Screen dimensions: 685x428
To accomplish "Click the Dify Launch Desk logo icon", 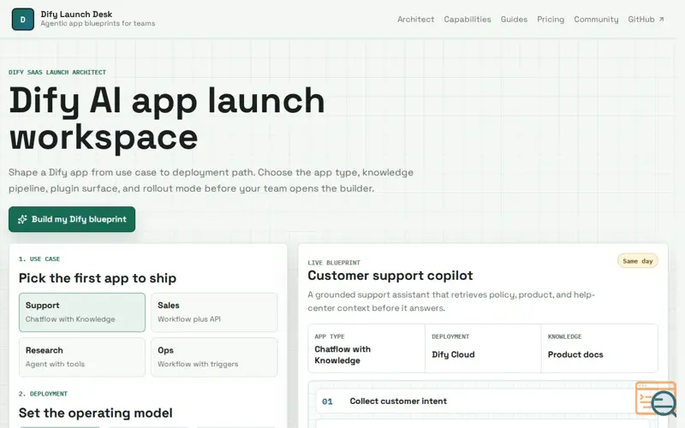I will (23, 19).
